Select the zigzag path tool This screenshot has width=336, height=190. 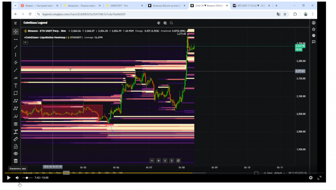[x=16, y=116]
